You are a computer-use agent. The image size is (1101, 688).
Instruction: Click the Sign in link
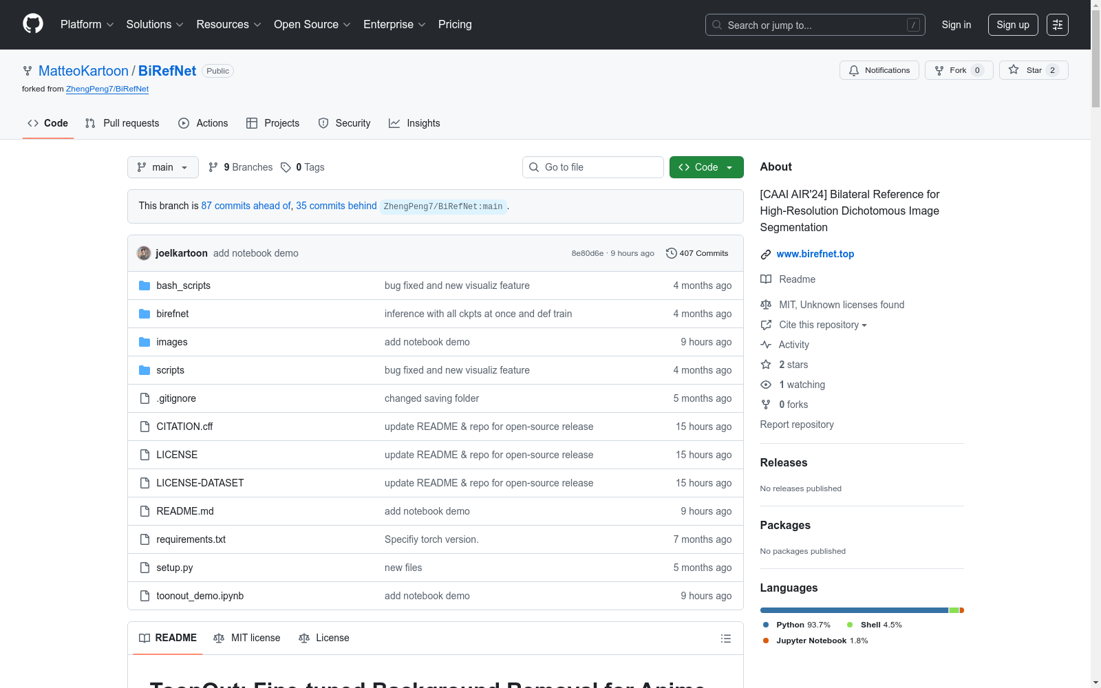(956, 25)
